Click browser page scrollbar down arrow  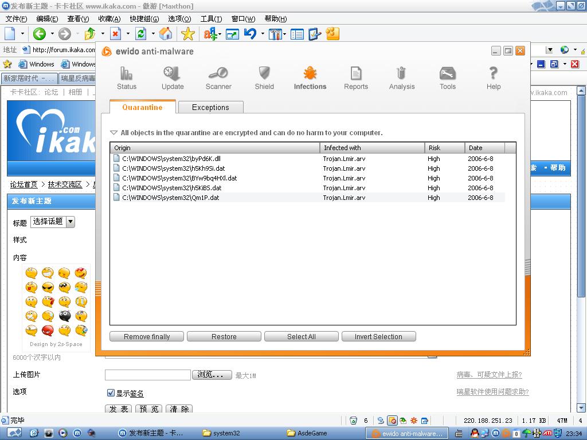tap(581, 408)
